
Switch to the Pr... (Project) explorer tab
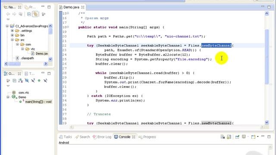click(x=30, y=7)
